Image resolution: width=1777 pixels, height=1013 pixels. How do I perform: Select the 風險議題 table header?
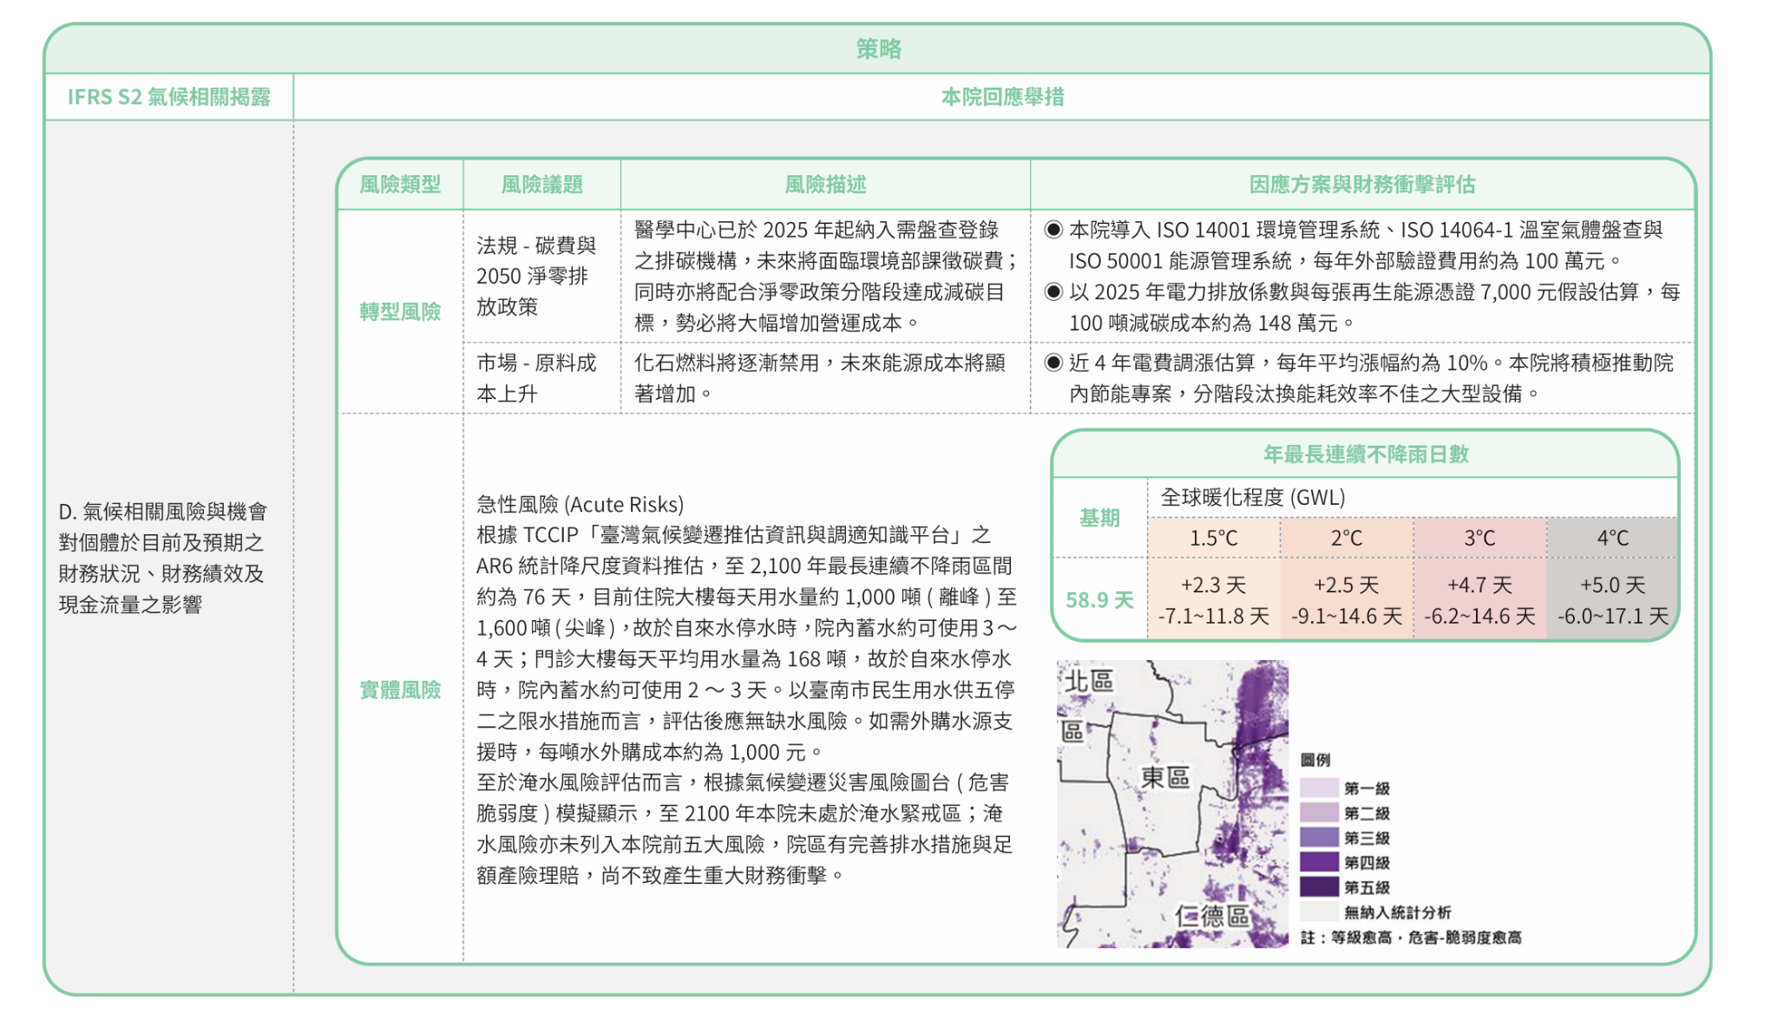pos(541,184)
